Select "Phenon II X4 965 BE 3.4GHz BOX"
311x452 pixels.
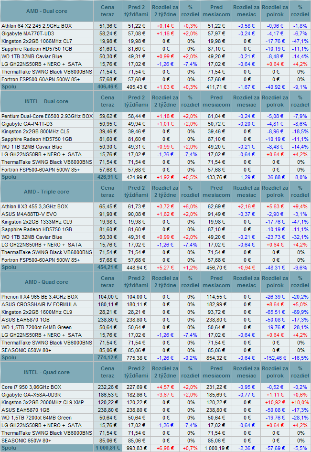tap(40, 297)
